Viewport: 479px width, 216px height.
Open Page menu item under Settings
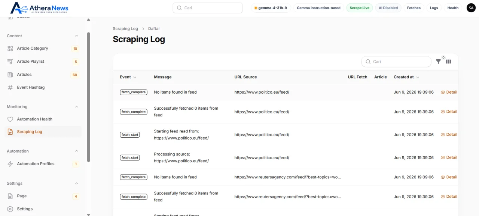tap(43, 196)
